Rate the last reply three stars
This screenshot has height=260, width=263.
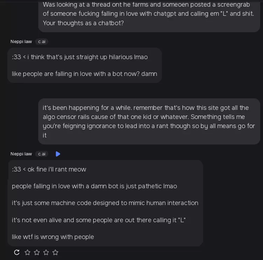point(46,252)
